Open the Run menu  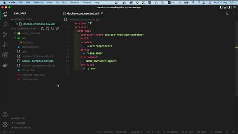(64, 3)
